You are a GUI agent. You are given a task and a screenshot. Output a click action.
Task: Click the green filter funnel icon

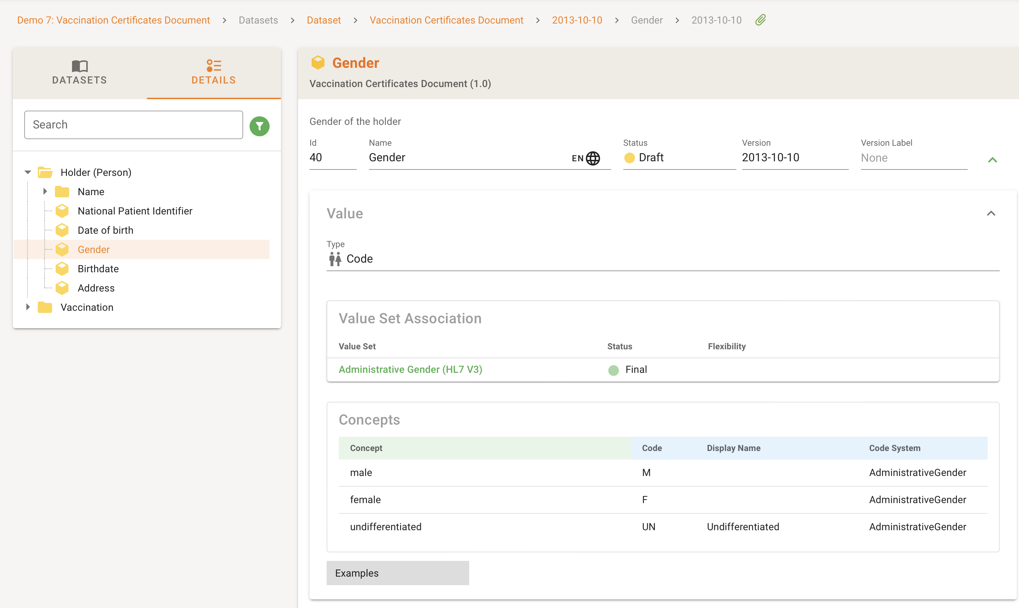(259, 126)
